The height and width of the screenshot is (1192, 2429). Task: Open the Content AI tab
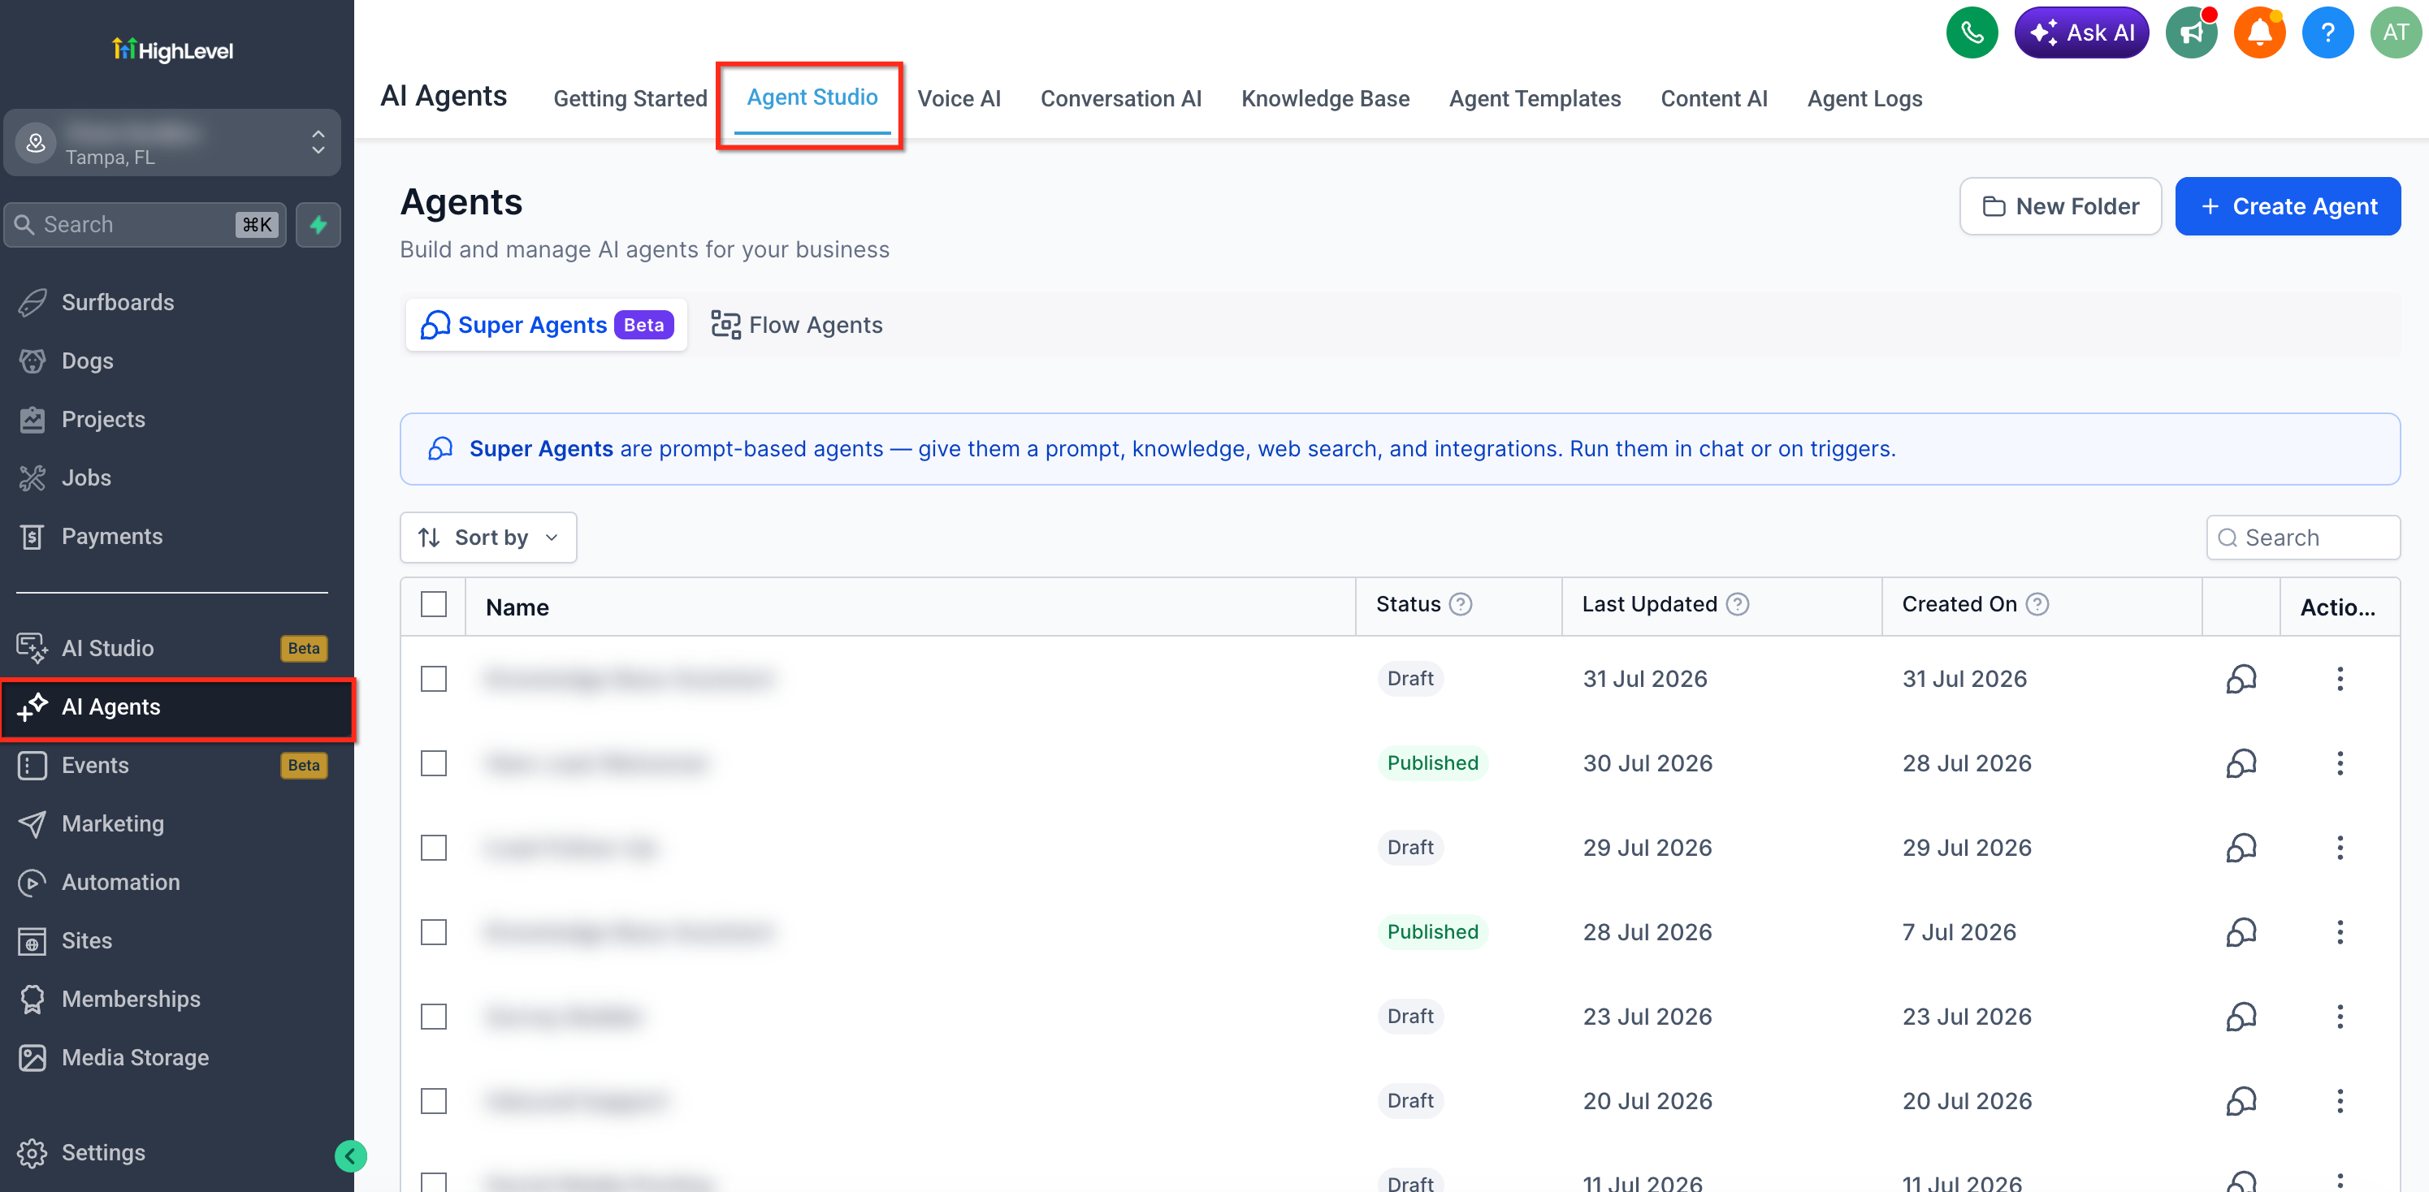[1713, 99]
